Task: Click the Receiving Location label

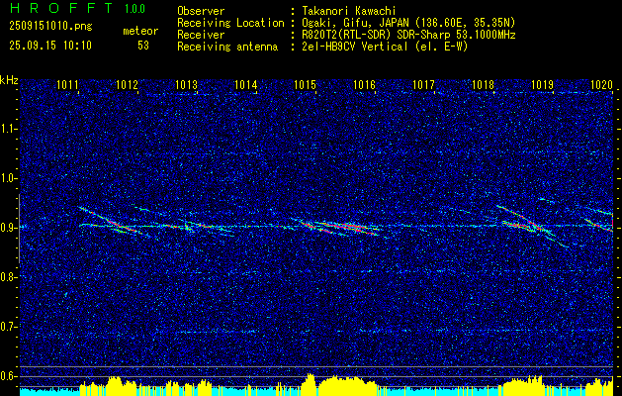Action: [230, 23]
